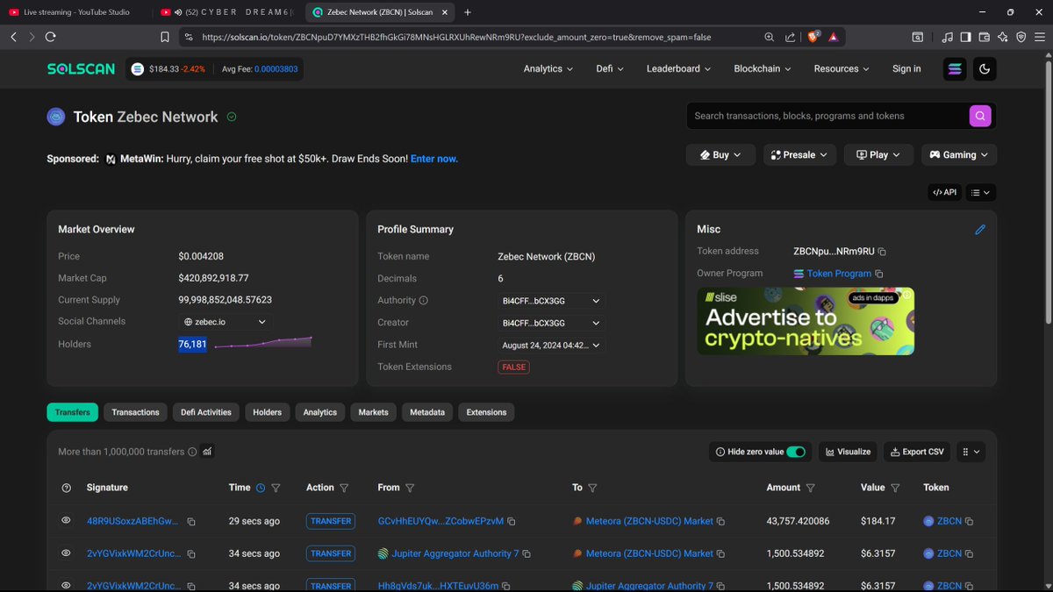Copy the token address ZBCNpu...NRm9RU

(882, 252)
